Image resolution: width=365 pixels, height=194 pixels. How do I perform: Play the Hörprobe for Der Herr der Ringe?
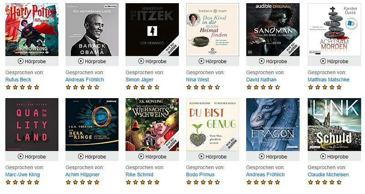[x=92, y=156]
